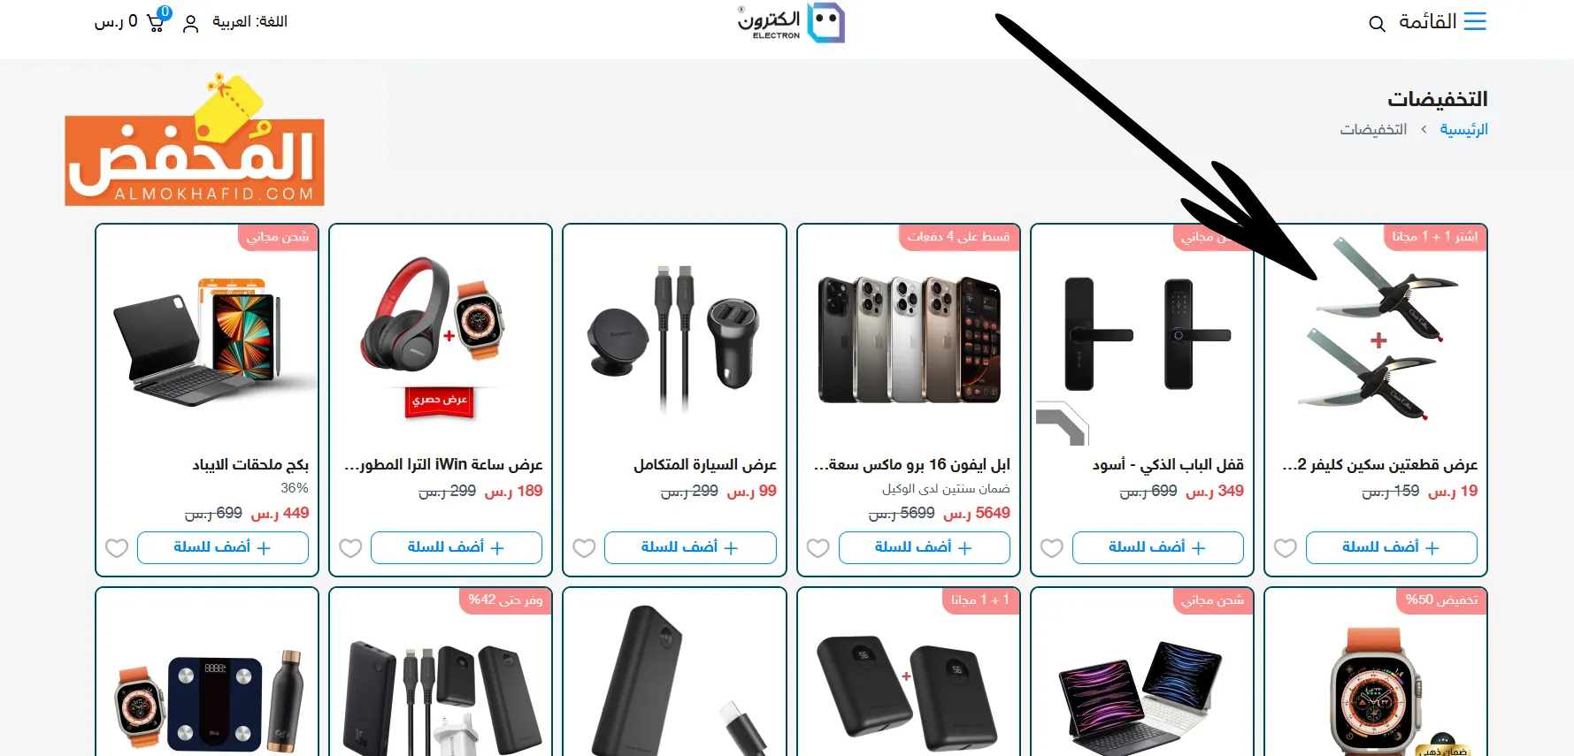Favorite the Clever cutter knife offer with the heart
The height and width of the screenshot is (756, 1574).
click(x=1286, y=548)
